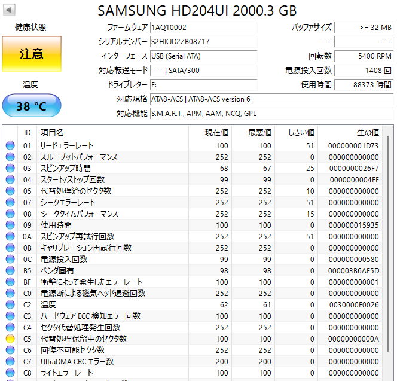Click the standard field ATA8-ACS version 6
Image resolution: width=397 pixels, height=381 pixels.
pos(272,99)
